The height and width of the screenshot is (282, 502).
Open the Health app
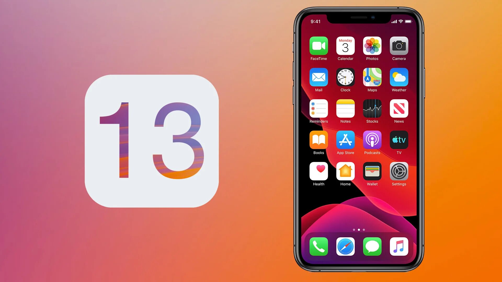pyautogui.click(x=318, y=172)
